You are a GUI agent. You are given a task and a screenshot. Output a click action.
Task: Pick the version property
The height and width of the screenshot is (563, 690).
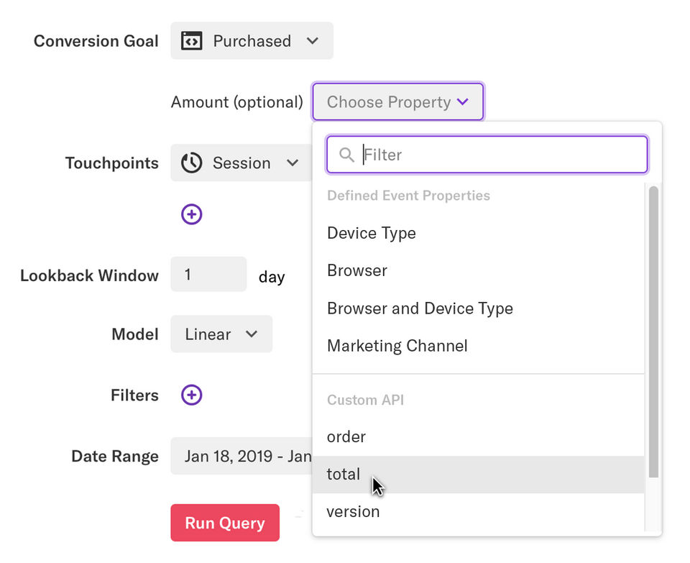[353, 511]
